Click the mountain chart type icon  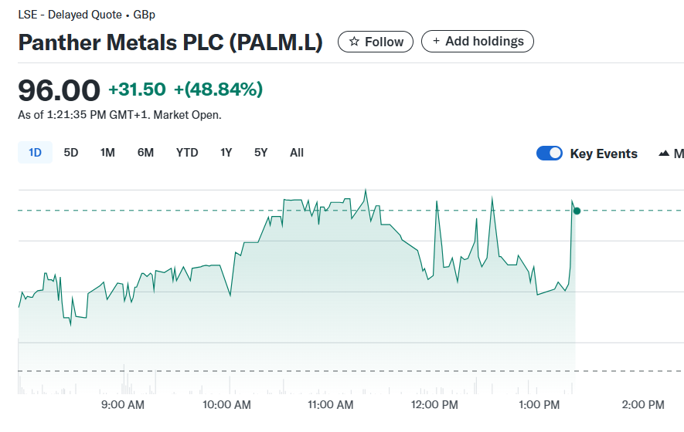(664, 154)
